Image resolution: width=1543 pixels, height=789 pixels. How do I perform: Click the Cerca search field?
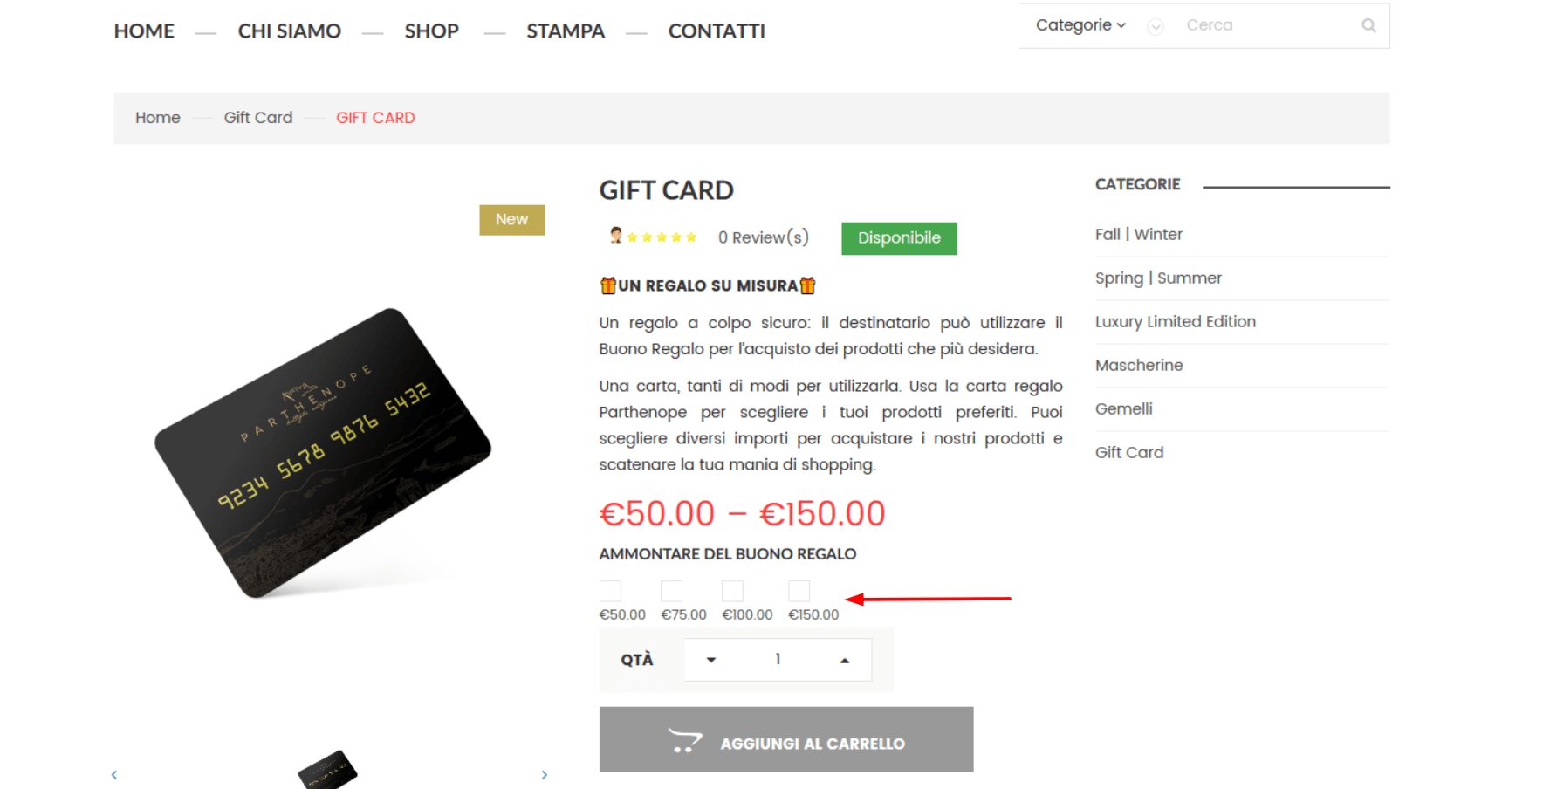click(x=1265, y=25)
